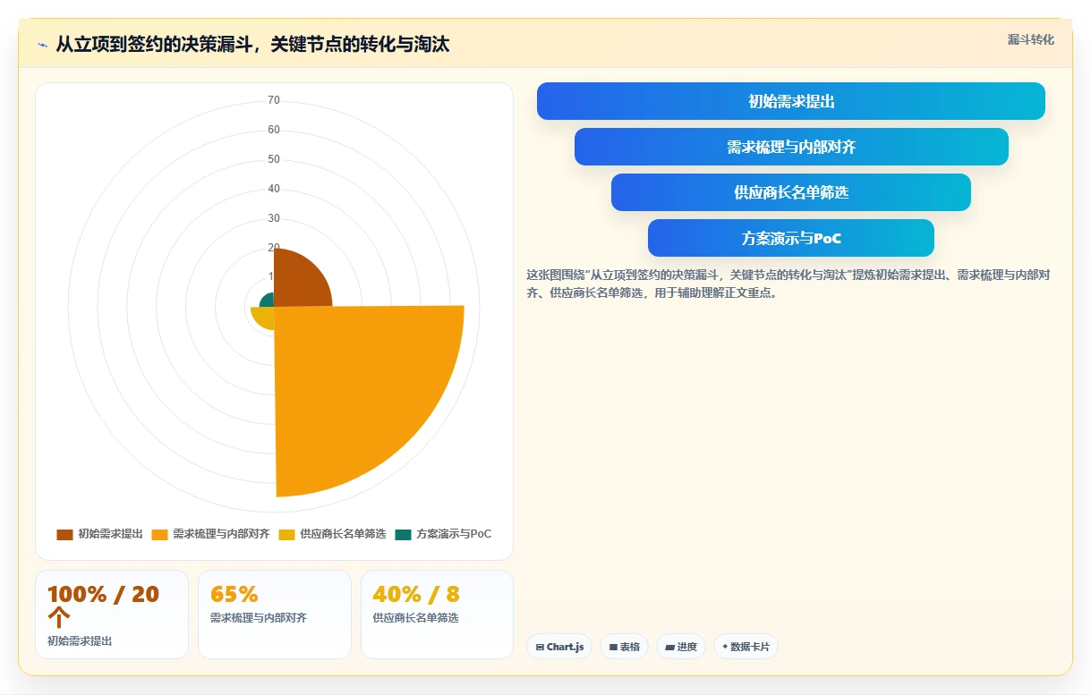This screenshot has height=695, width=1091.
Task: Click the 进度 tag chip
Action: (x=681, y=647)
